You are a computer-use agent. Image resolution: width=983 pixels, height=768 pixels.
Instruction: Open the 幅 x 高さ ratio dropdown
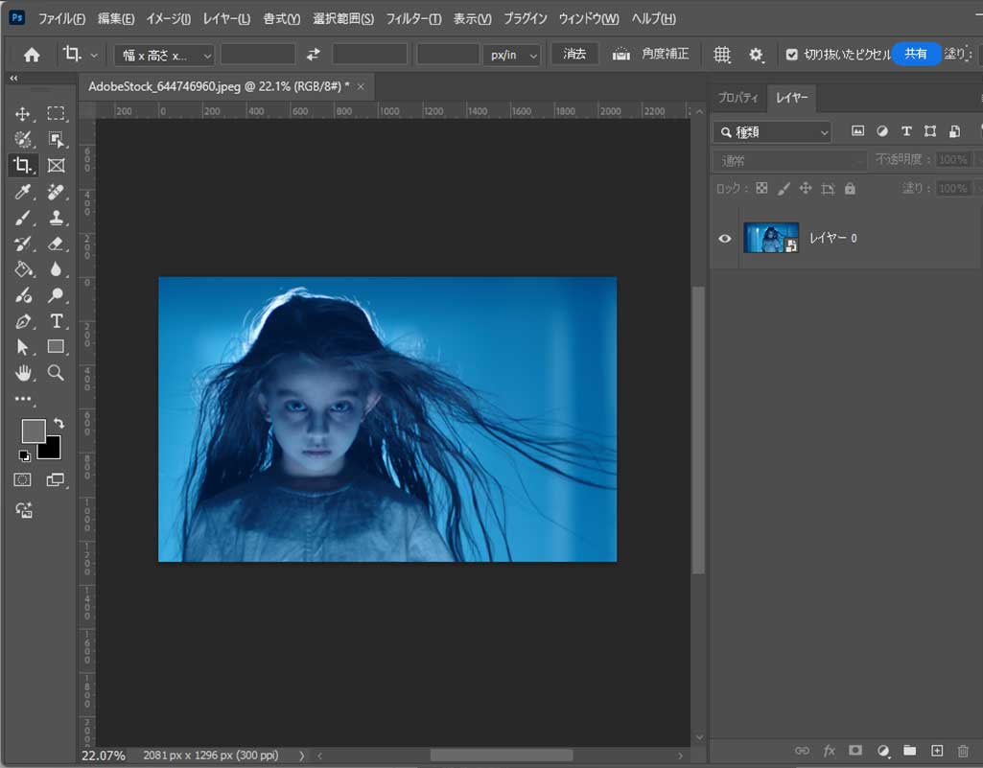pyautogui.click(x=164, y=55)
